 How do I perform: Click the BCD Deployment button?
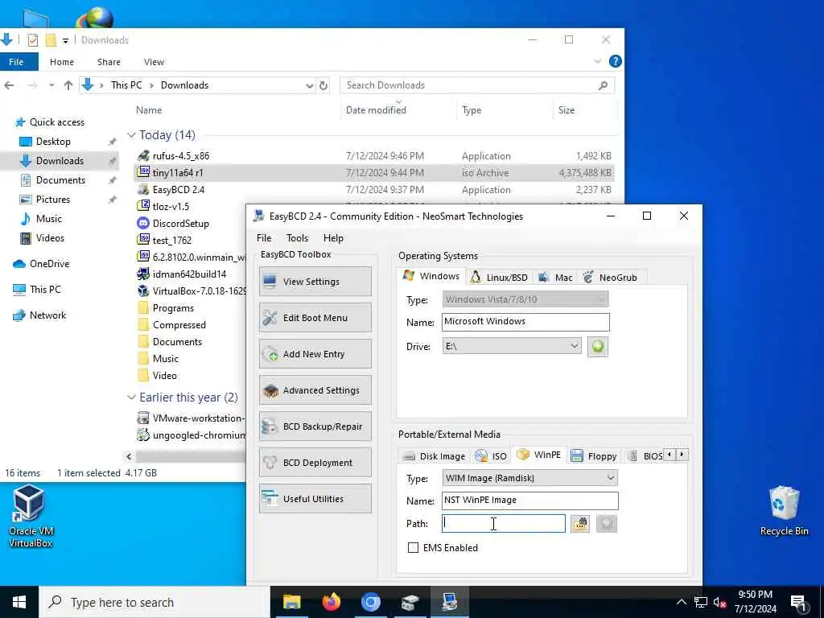click(x=315, y=463)
